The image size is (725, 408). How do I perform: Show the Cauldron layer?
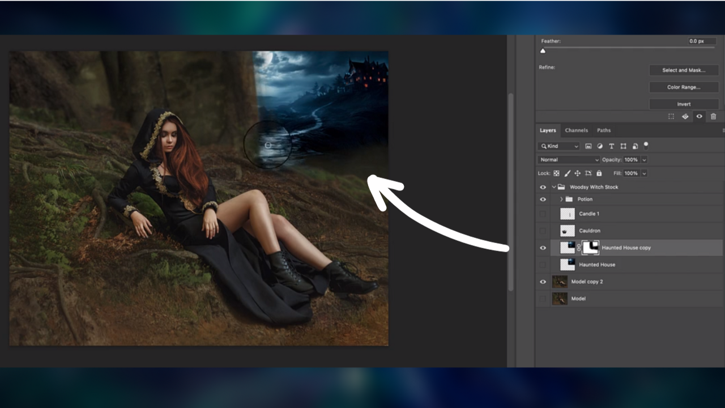[543, 231]
